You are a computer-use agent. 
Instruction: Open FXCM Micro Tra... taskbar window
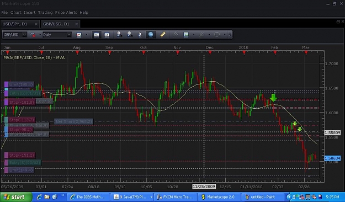point(175,197)
